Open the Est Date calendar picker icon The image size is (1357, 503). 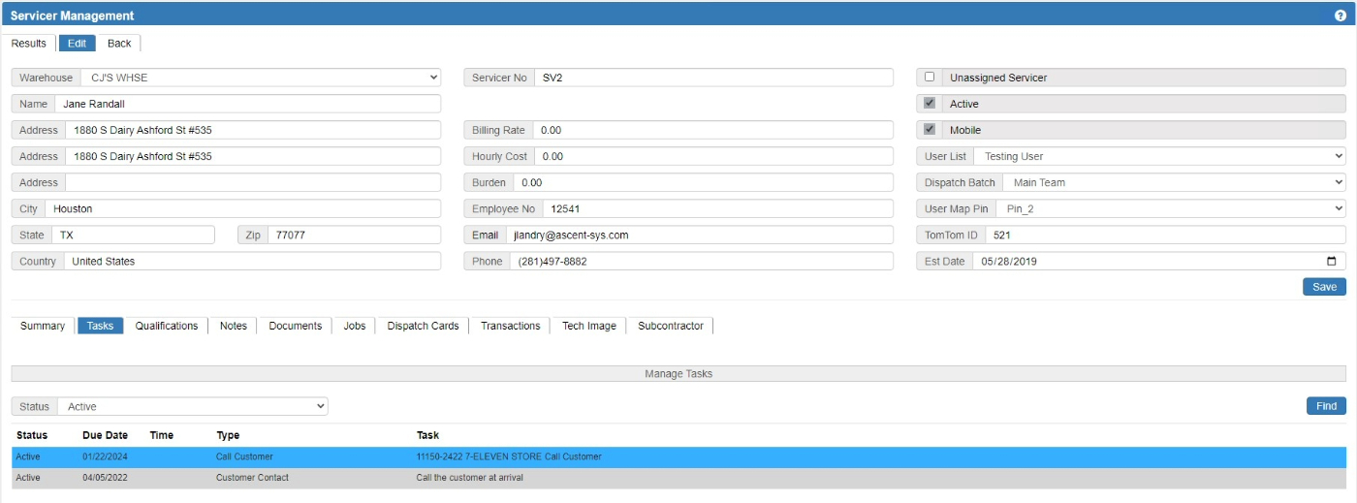[x=1331, y=262]
